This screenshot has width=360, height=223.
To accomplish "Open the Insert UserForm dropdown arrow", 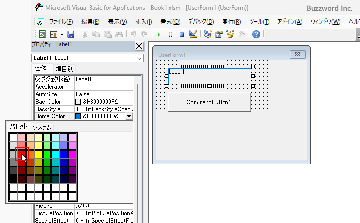I will point(62,34).
